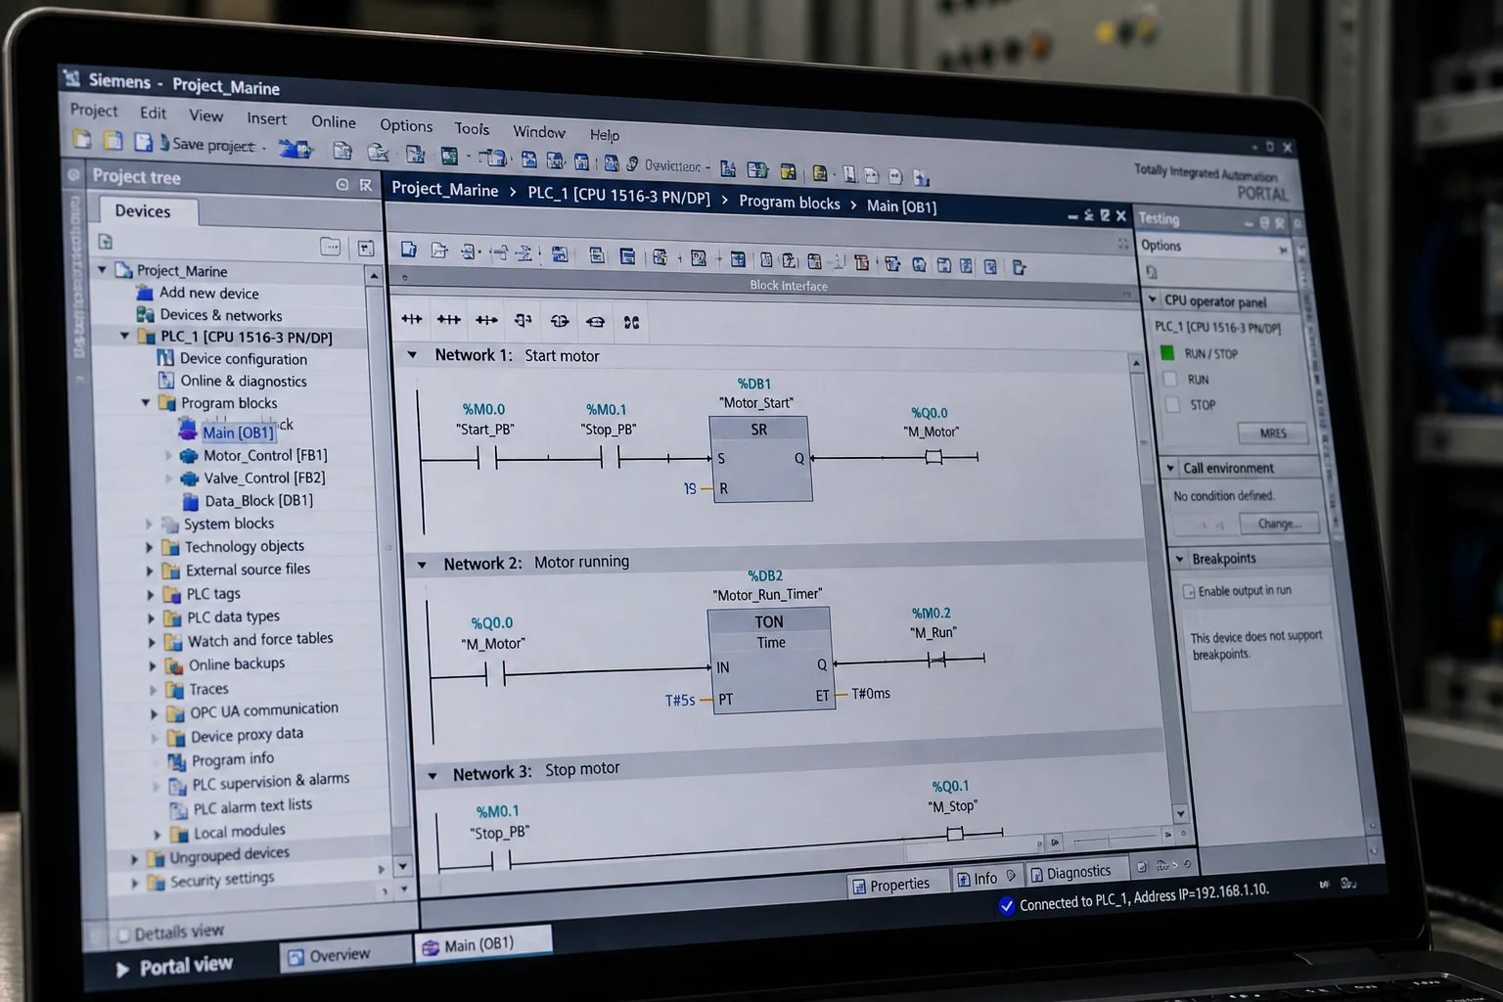This screenshot has width=1503, height=1002.
Task: Expand the Motor_Control [FB1] node
Action: (167, 455)
